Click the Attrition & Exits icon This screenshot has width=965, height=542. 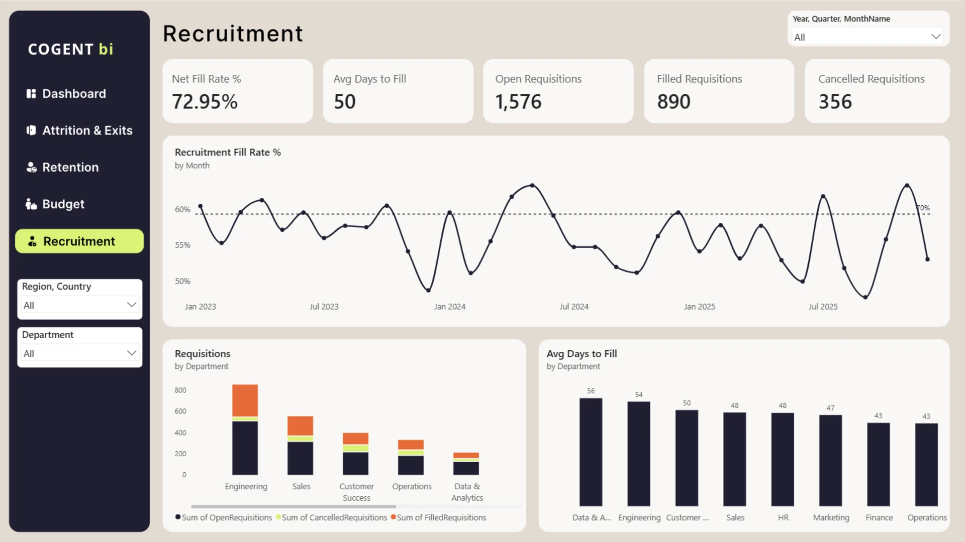point(31,130)
